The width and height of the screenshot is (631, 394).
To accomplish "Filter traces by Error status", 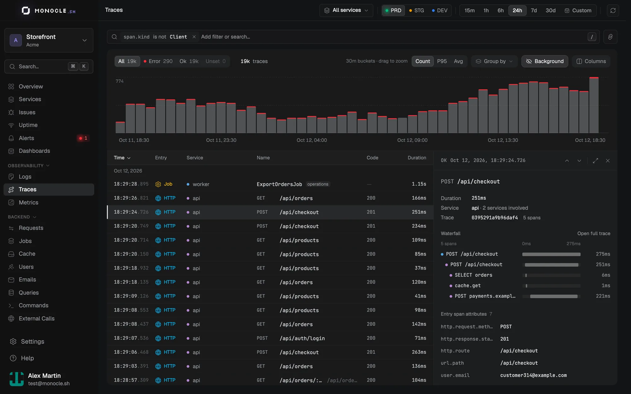I will (158, 61).
